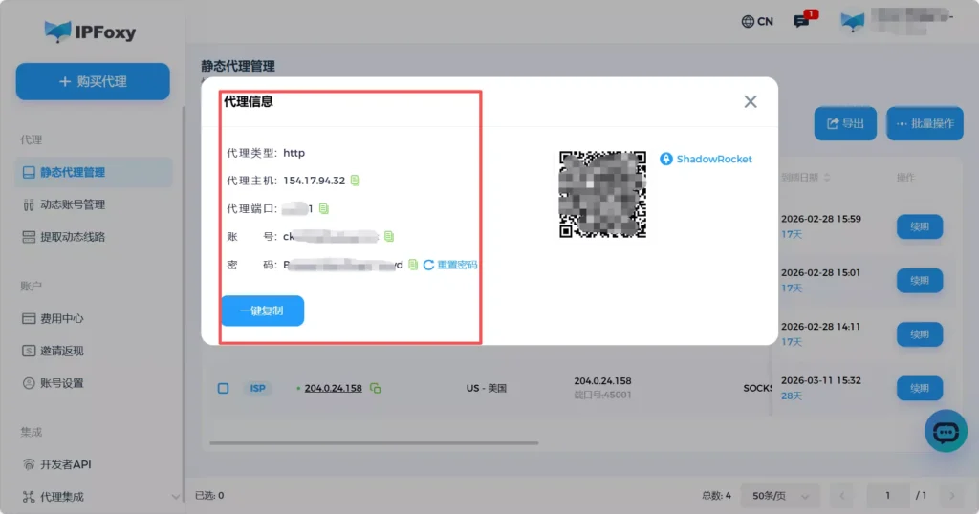Click the horizontal table scrollbar
Viewport: 979px width, 514px height.
[x=373, y=442]
